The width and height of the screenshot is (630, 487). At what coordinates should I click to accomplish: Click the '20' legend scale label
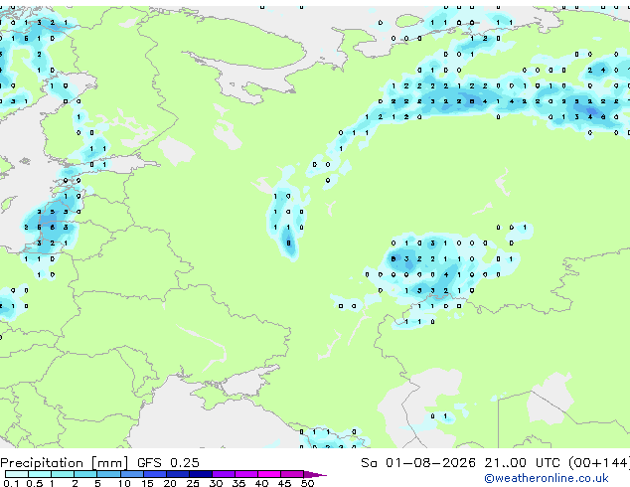[x=170, y=483]
